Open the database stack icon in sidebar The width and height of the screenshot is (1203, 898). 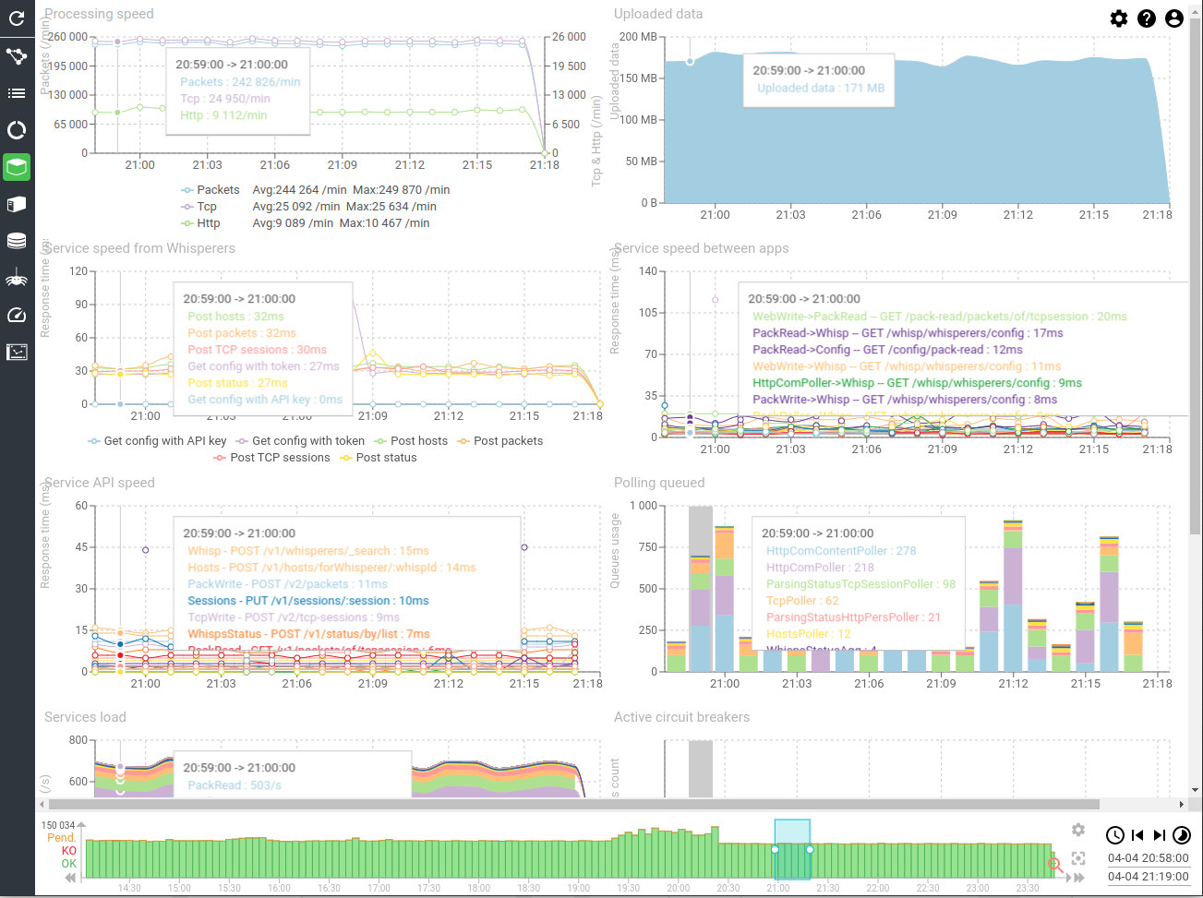(x=17, y=241)
